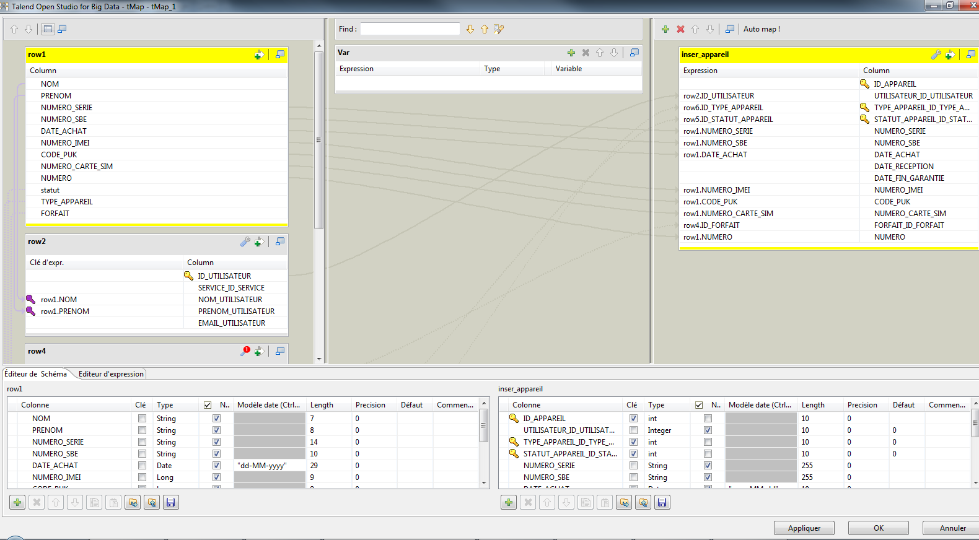The width and height of the screenshot is (979, 540).
Task: Toggle key checkbox for DATE_ACHAT in row1
Action: (143, 466)
